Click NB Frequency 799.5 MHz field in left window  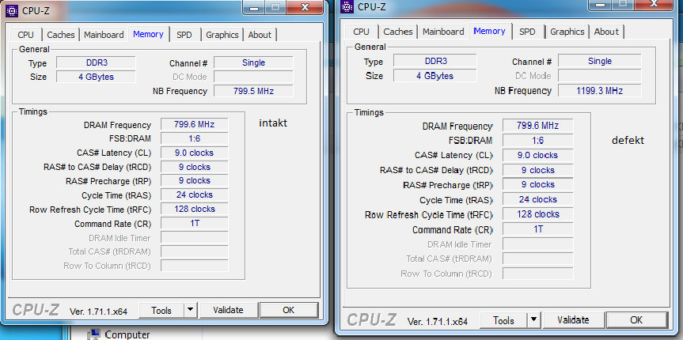(253, 91)
